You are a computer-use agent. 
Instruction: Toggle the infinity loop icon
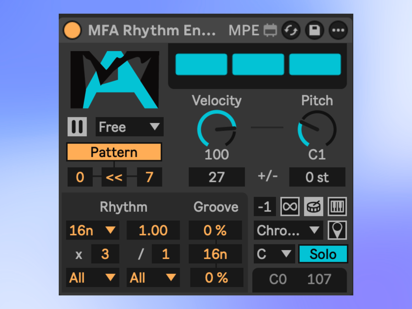click(290, 207)
